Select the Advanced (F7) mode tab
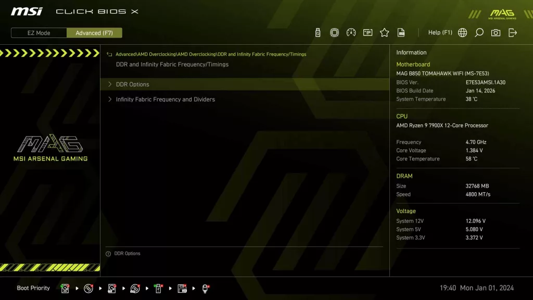533x300 pixels. [x=94, y=33]
